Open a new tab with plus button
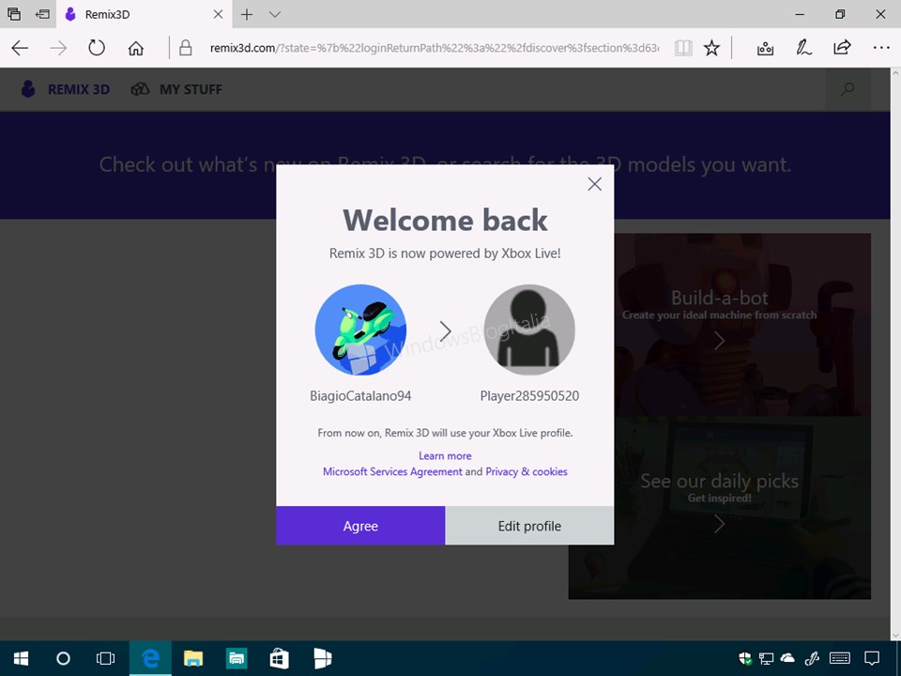901x676 pixels. click(247, 14)
